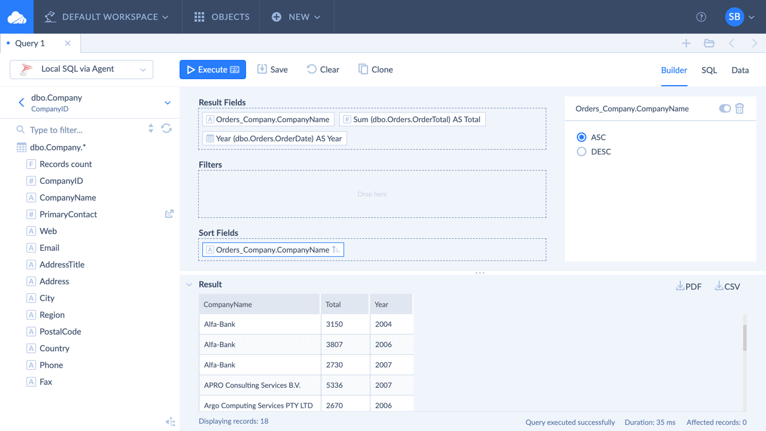Image resolution: width=766 pixels, height=431 pixels.
Task: Click the Total column header
Action: pos(345,304)
